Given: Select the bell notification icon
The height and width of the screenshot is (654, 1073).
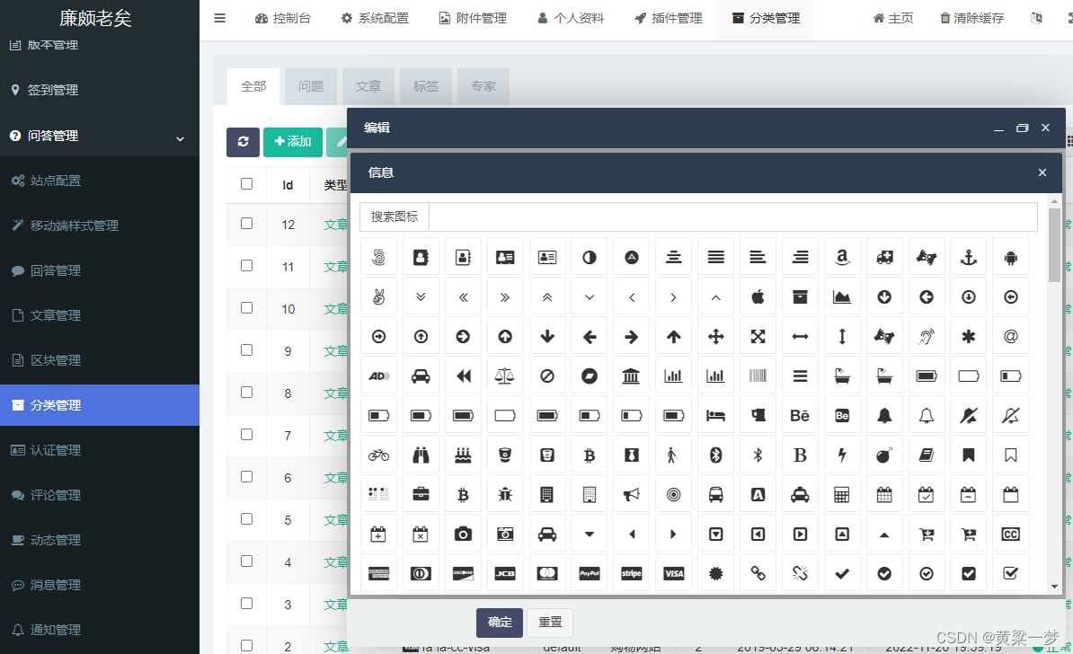Looking at the screenshot, I should (x=884, y=414).
